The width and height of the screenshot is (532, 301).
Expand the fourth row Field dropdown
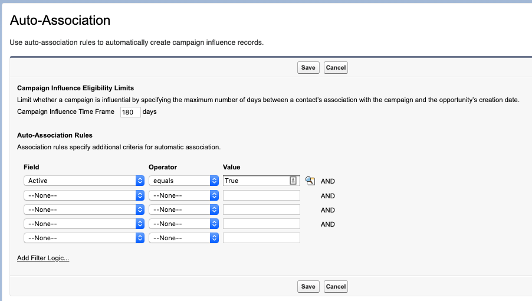coord(84,224)
